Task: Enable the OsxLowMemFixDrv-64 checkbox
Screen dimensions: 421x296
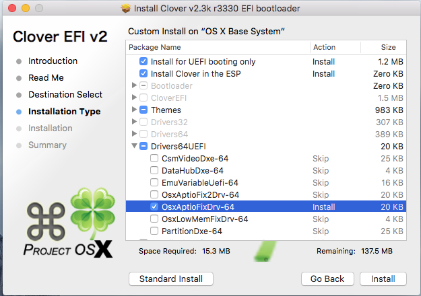Action: tap(154, 219)
